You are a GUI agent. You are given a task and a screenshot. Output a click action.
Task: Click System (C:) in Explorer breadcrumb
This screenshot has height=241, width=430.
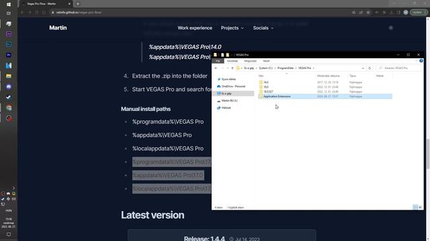pos(266,68)
